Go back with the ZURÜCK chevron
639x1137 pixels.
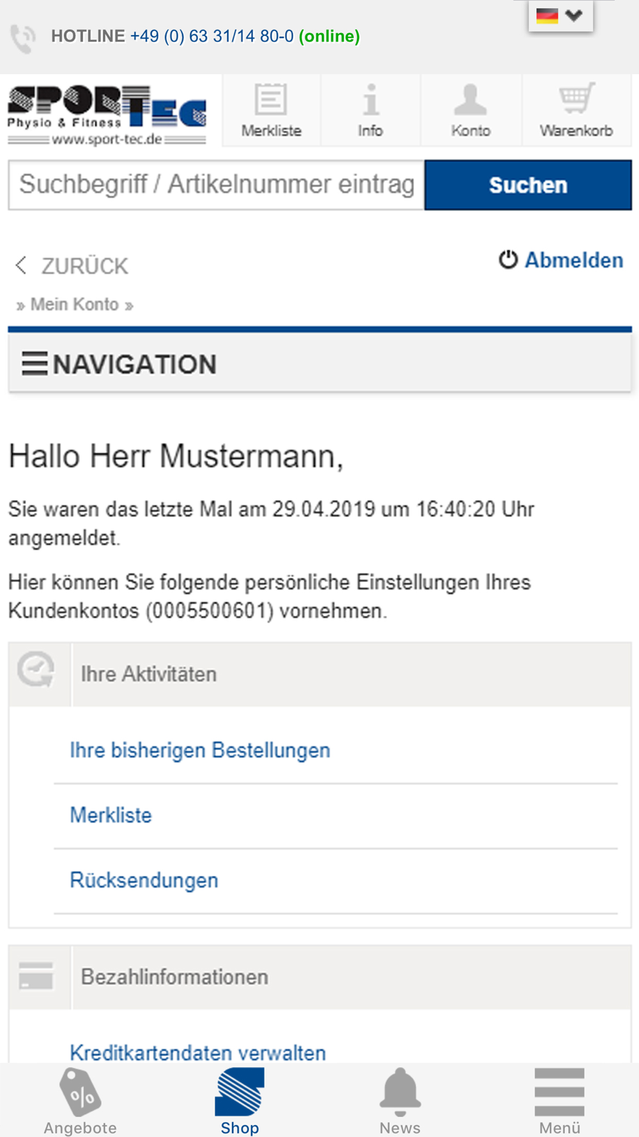21,265
